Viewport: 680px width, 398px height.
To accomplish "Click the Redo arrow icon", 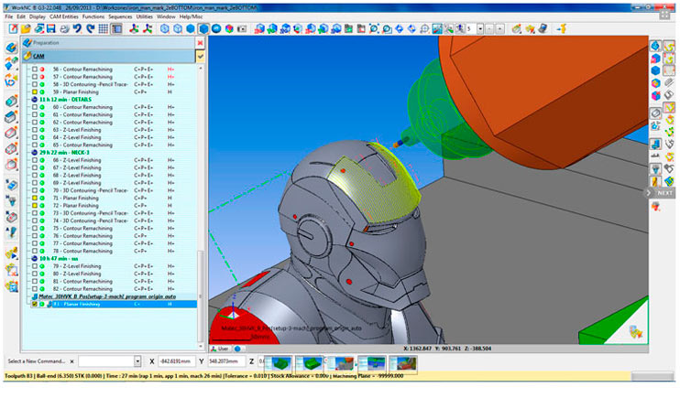I will tap(90, 28).
